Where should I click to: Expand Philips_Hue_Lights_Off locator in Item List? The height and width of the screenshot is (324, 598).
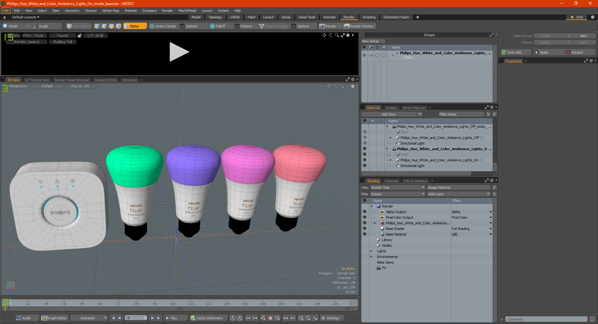(391, 138)
